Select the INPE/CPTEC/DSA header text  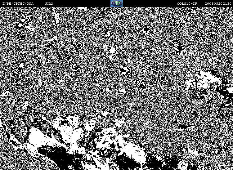pyautogui.click(x=18, y=3)
